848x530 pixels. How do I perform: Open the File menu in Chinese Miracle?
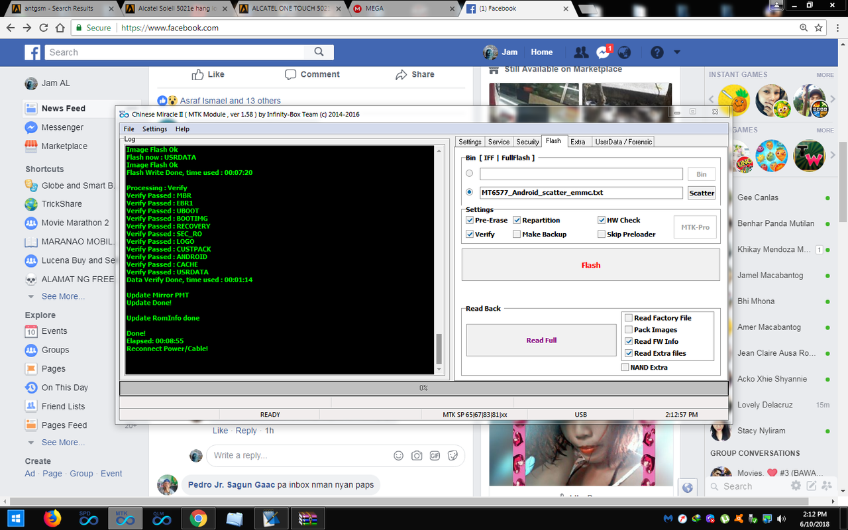(x=129, y=129)
